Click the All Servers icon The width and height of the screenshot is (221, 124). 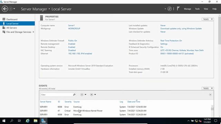[x=4, y=28]
